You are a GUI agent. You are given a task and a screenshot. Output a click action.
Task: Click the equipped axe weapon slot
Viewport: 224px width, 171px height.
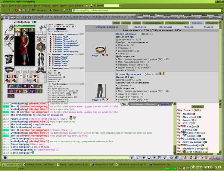click(x=9, y=47)
